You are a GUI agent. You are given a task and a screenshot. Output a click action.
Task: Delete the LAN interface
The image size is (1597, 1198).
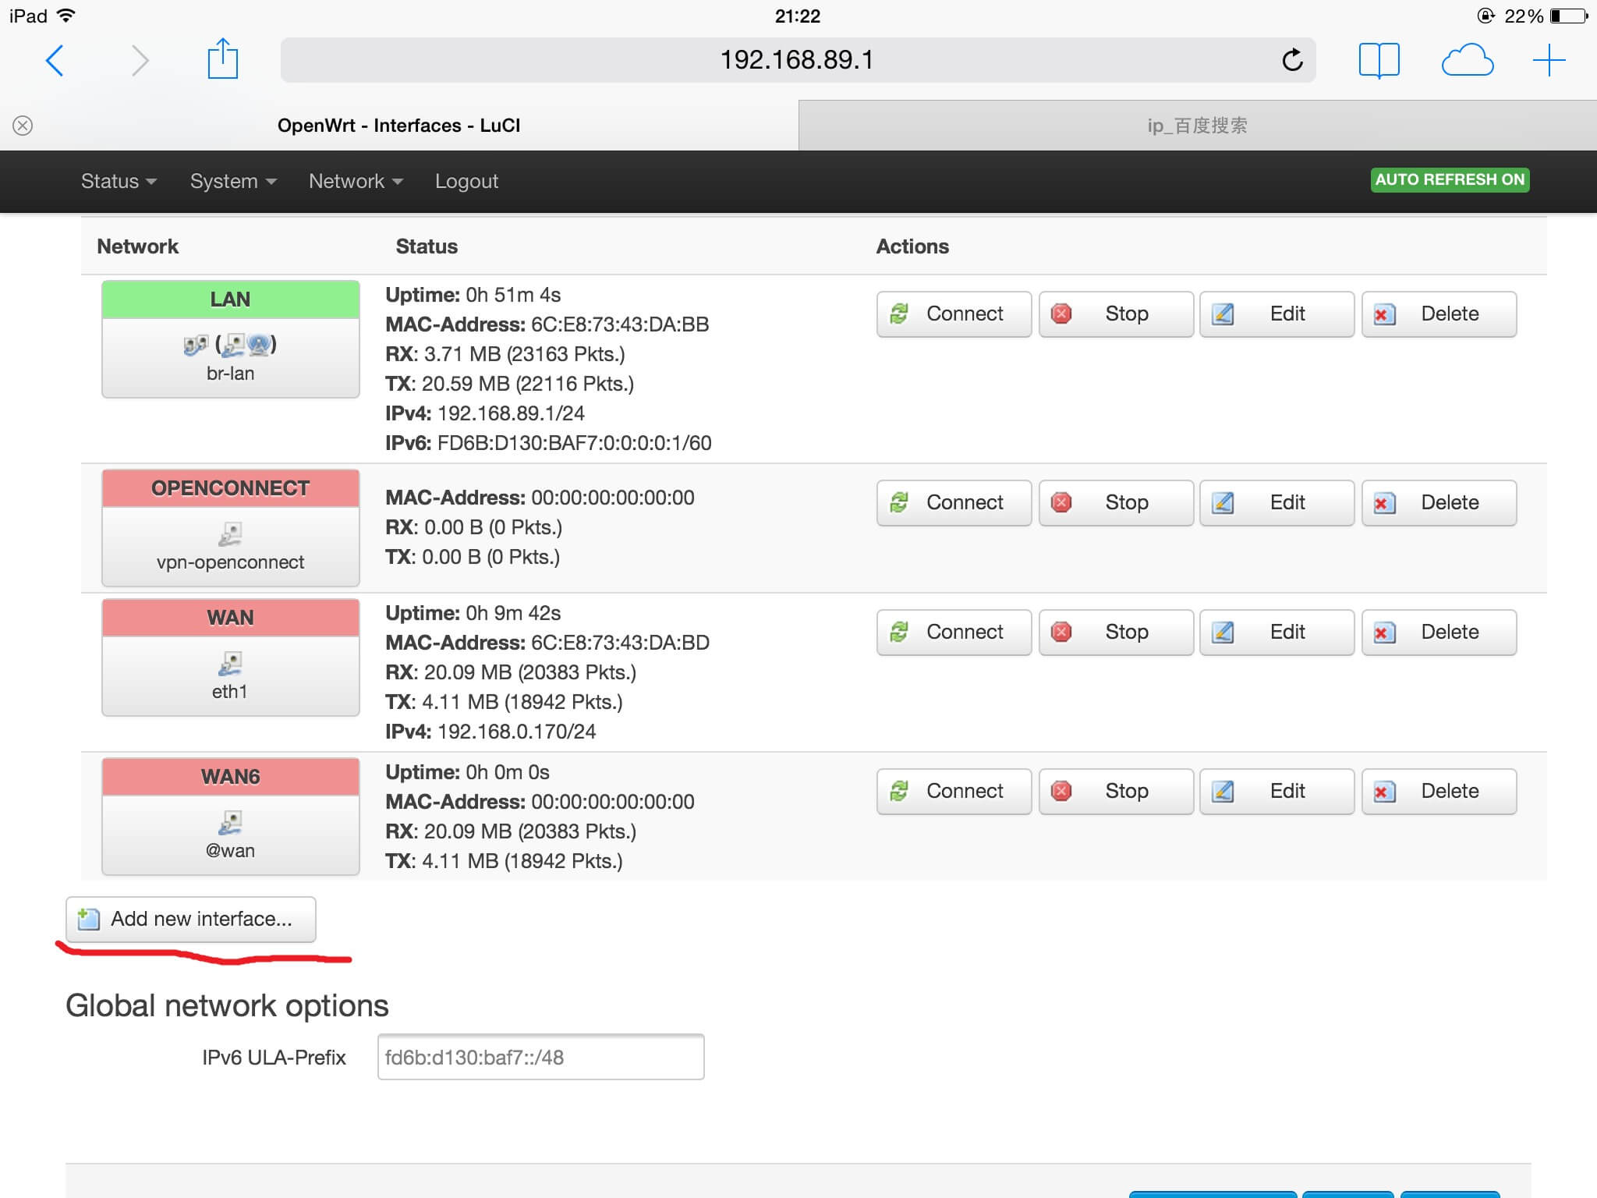(1439, 314)
